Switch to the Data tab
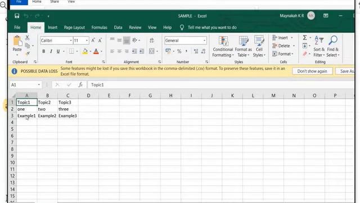The image size is (360, 203). tap(118, 28)
